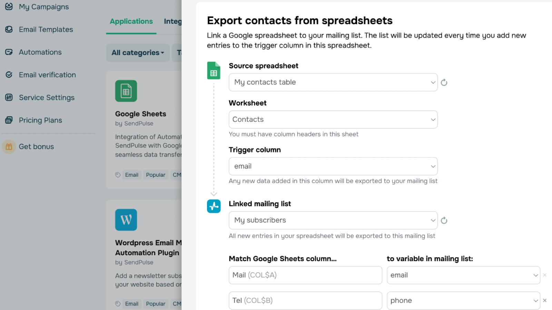This screenshot has height=310, width=552.
Task: Open the Trigger column dropdown
Action: click(x=333, y=166)
